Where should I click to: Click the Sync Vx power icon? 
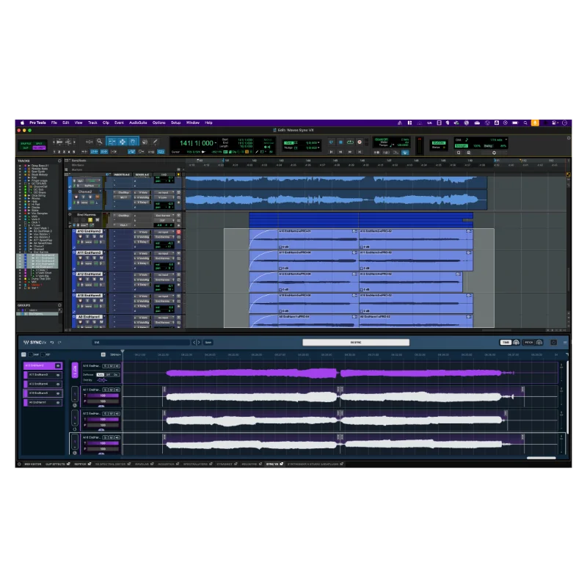(x=553, y=342)
